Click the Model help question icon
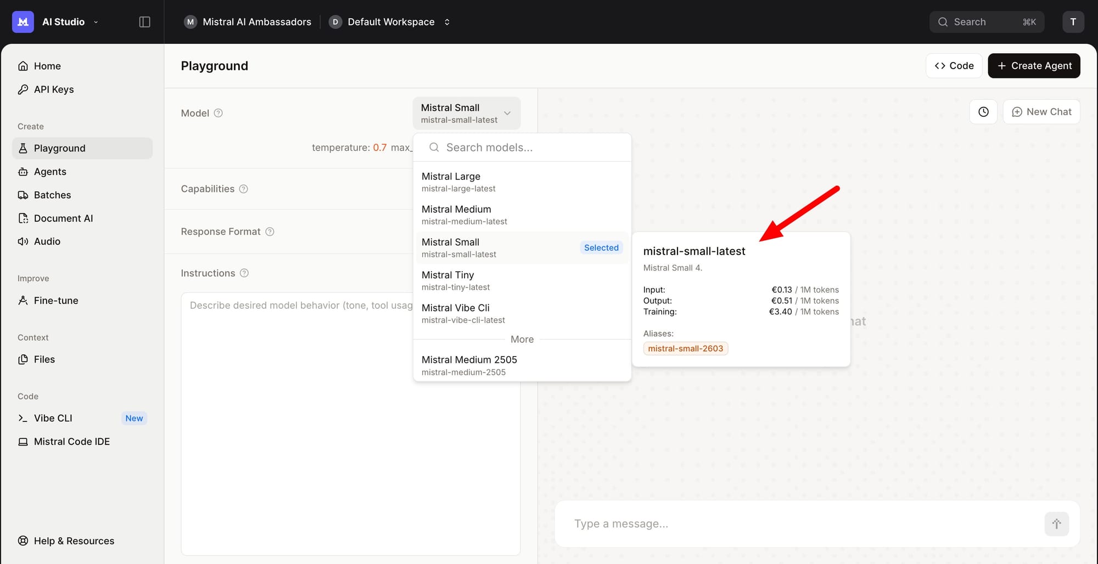1098x564 pixels. (x=218, y=113)
